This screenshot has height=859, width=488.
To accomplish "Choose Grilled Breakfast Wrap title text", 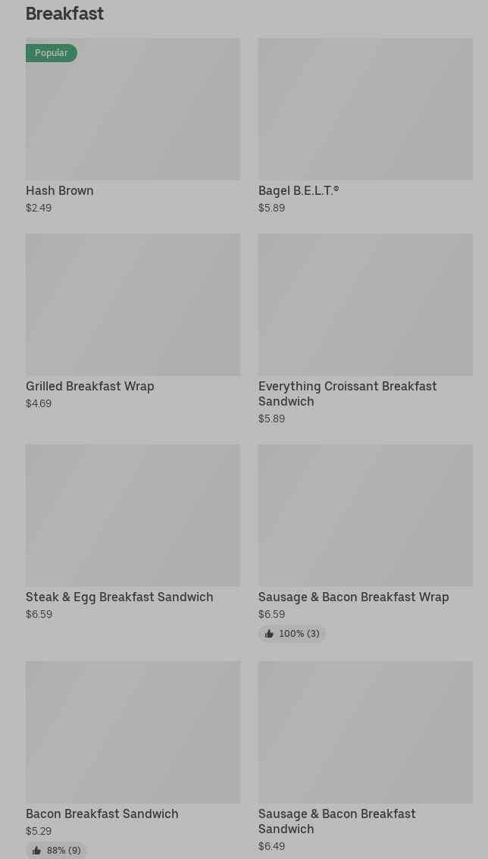I will coord(90,386).
